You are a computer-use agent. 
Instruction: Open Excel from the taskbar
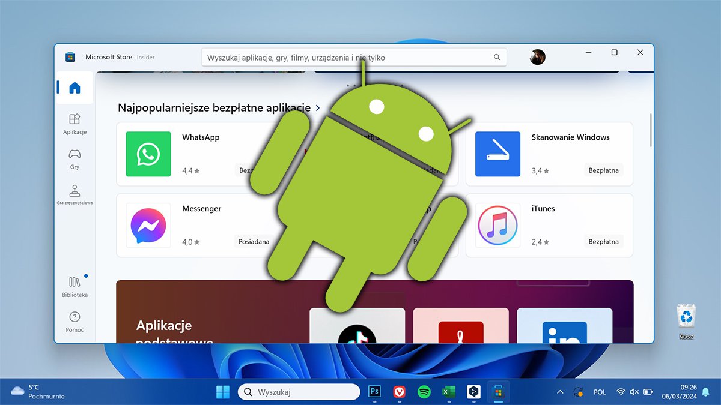pos(448,392)
